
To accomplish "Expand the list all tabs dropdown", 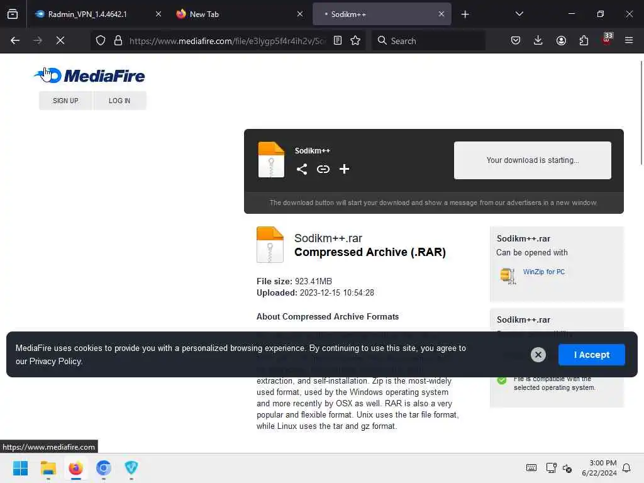I will 519,14.
